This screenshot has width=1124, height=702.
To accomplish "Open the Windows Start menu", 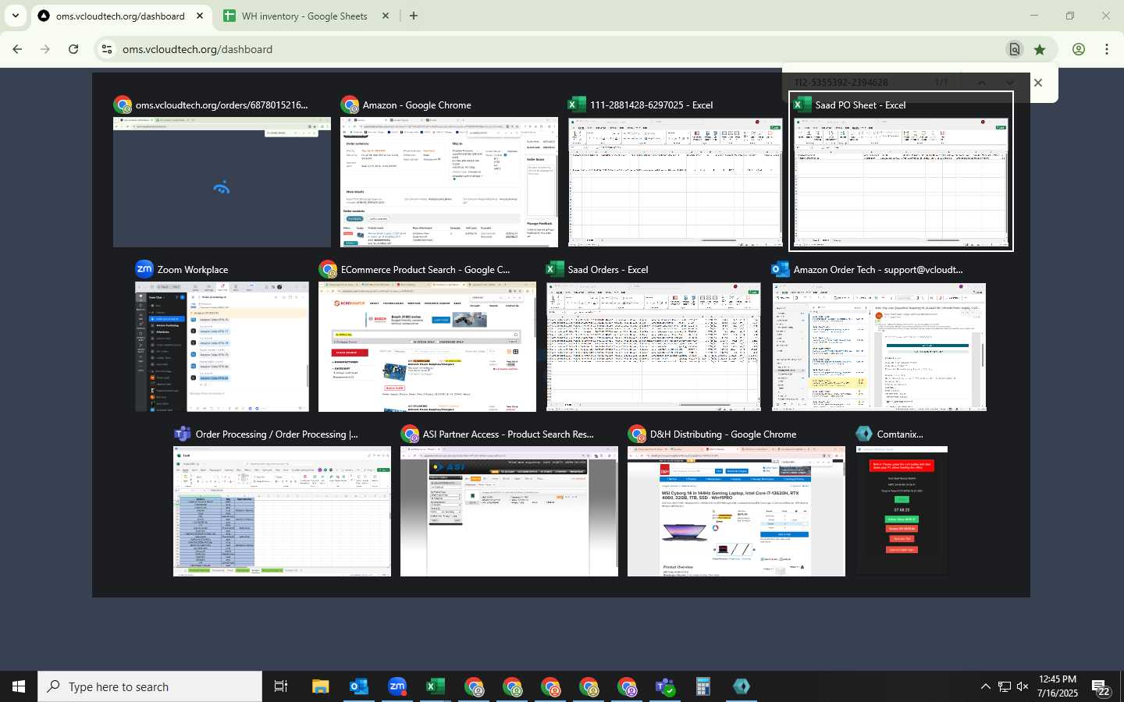I will click(x=19, y=686).
